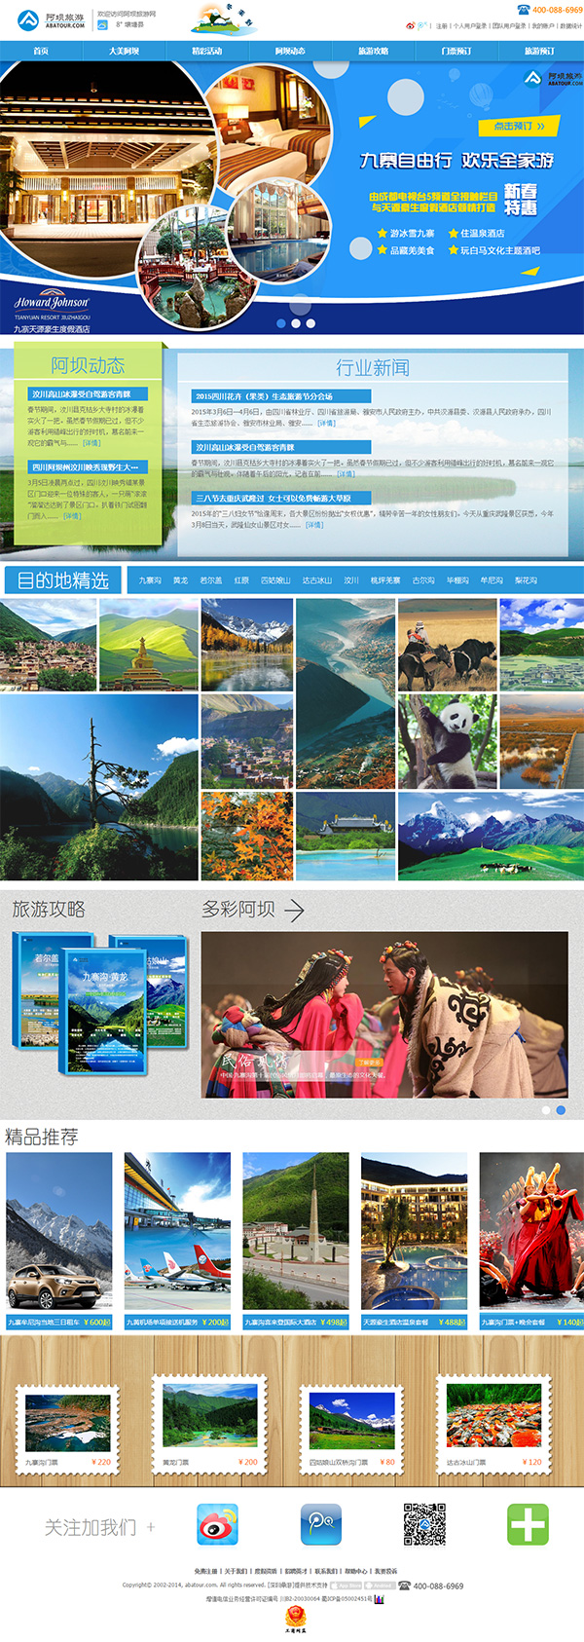
Task: Open the 旅游预订 navigation tab
Action: pyautogui.click(x=539, y=51)
